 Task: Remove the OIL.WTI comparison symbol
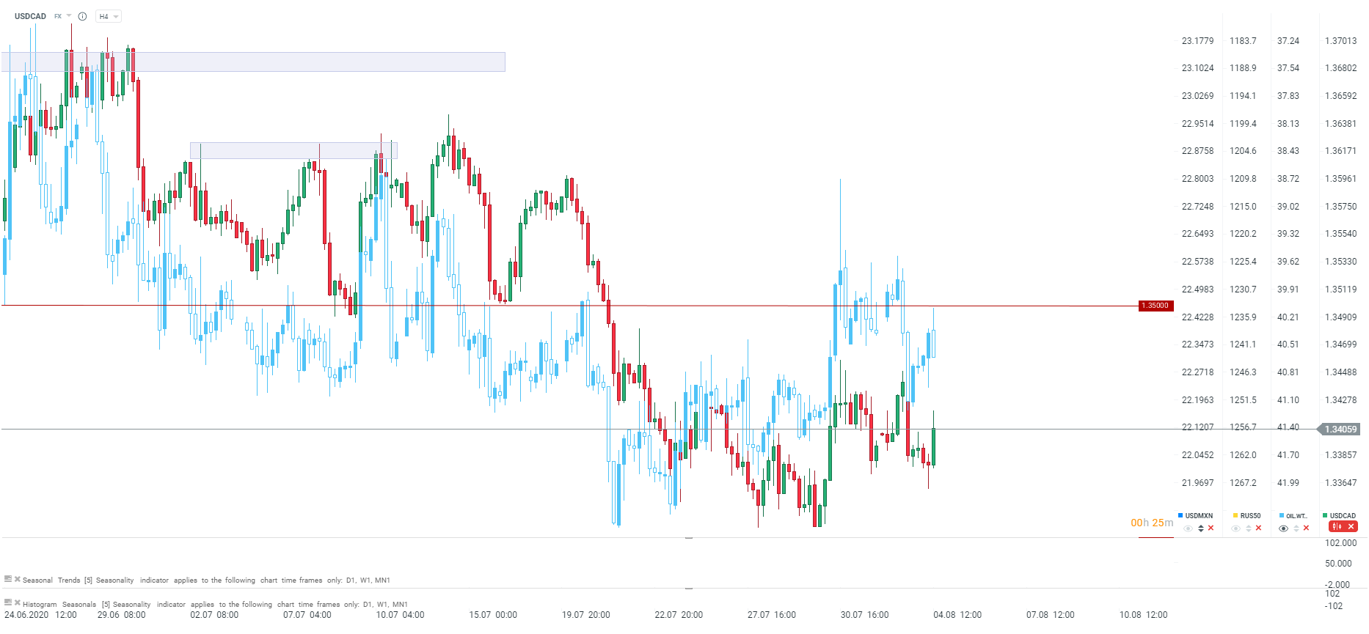(x=1307, y=528)
